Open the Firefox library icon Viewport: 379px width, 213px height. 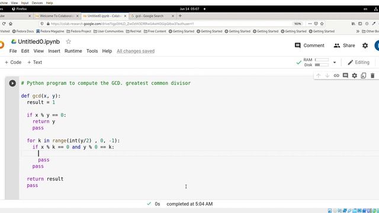click(x=353, y=24)
